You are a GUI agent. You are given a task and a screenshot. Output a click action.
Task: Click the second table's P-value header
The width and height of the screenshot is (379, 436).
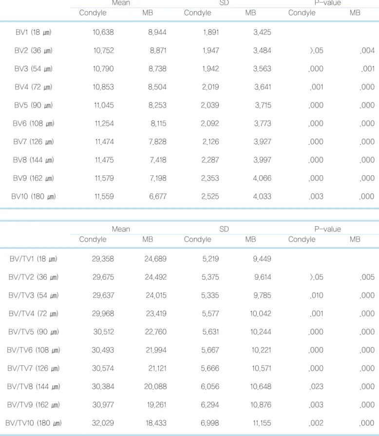(x=327, y=229)
